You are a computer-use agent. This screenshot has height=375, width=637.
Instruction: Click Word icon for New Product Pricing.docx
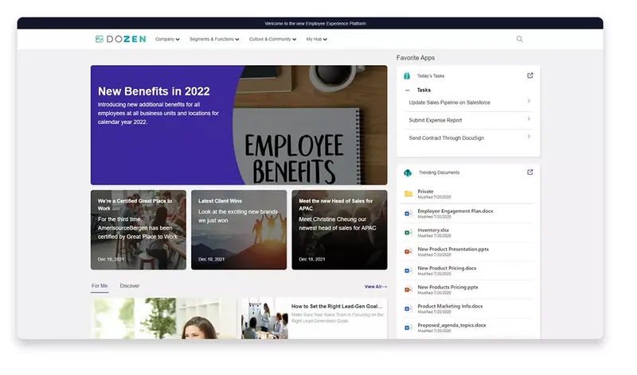408,270
